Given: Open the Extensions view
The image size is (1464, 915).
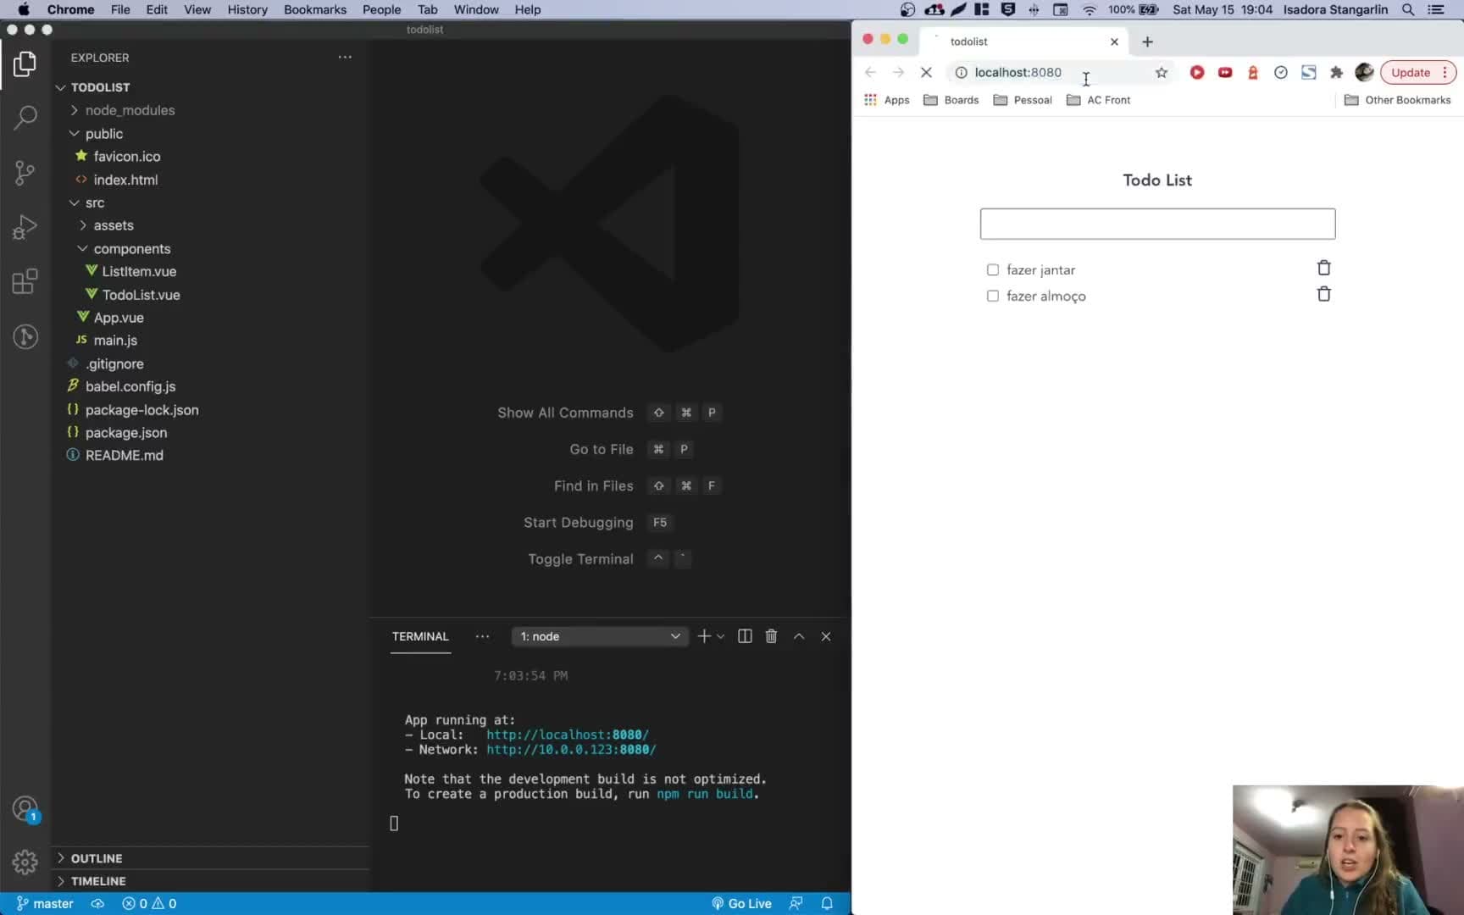Looking at the screenshot, I should [25, 281].
